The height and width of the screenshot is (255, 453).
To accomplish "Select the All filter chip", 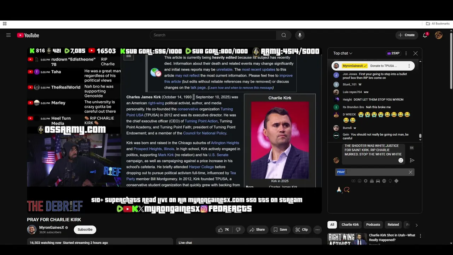I will (332, 225).
